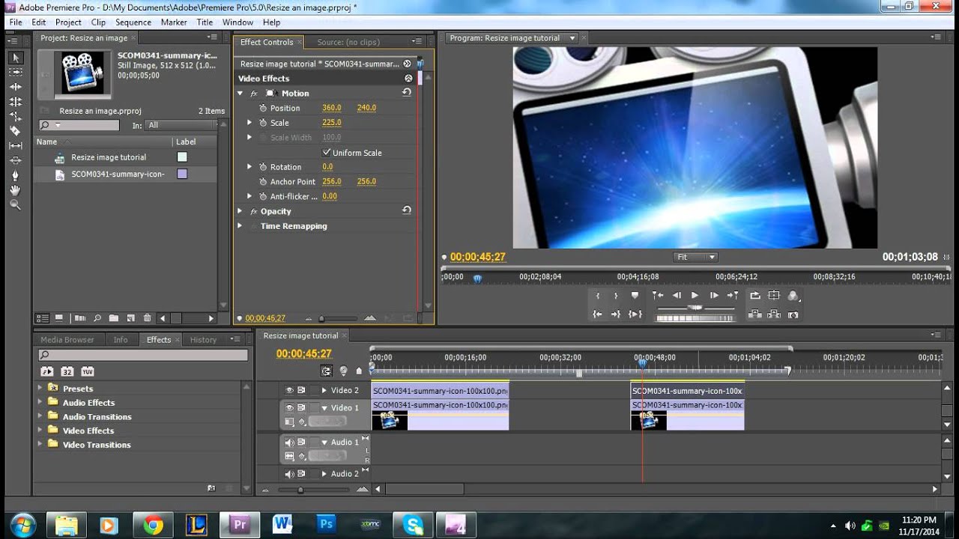
Task: Click the Scale value 225.0
Action: [x=331, y=123]
